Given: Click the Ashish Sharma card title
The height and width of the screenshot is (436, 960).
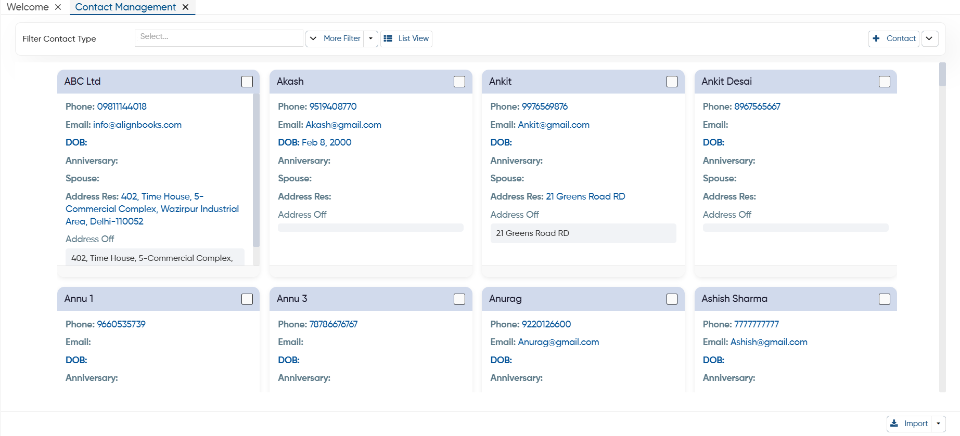Looking at the screenshot, I should tap(734, 299).
